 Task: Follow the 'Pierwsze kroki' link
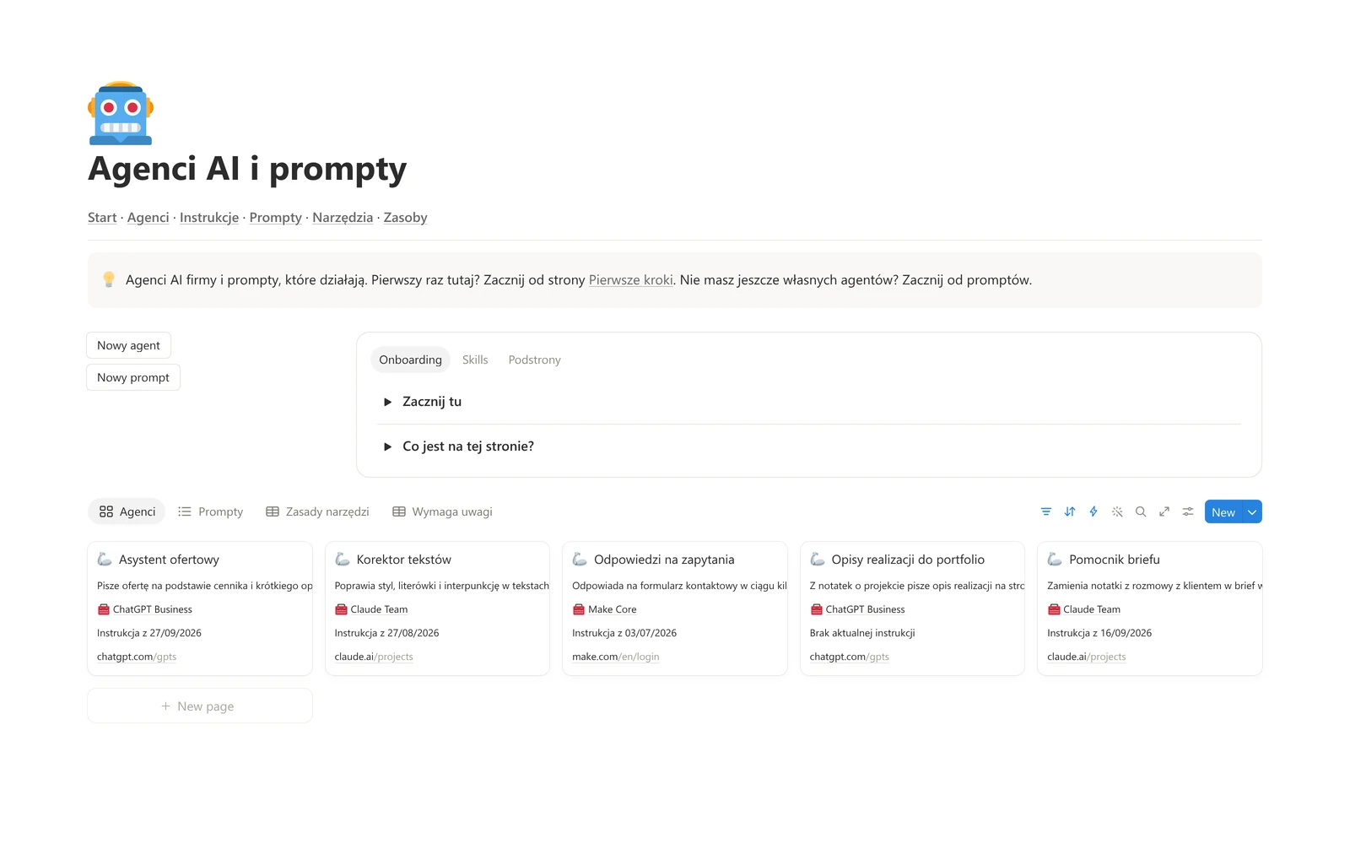(x=631, y=280)
